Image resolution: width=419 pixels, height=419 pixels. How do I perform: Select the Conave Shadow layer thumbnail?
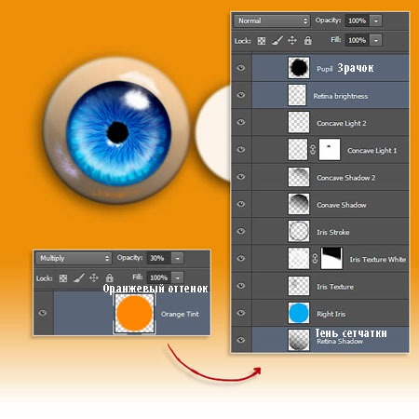(x=299, y=204)
